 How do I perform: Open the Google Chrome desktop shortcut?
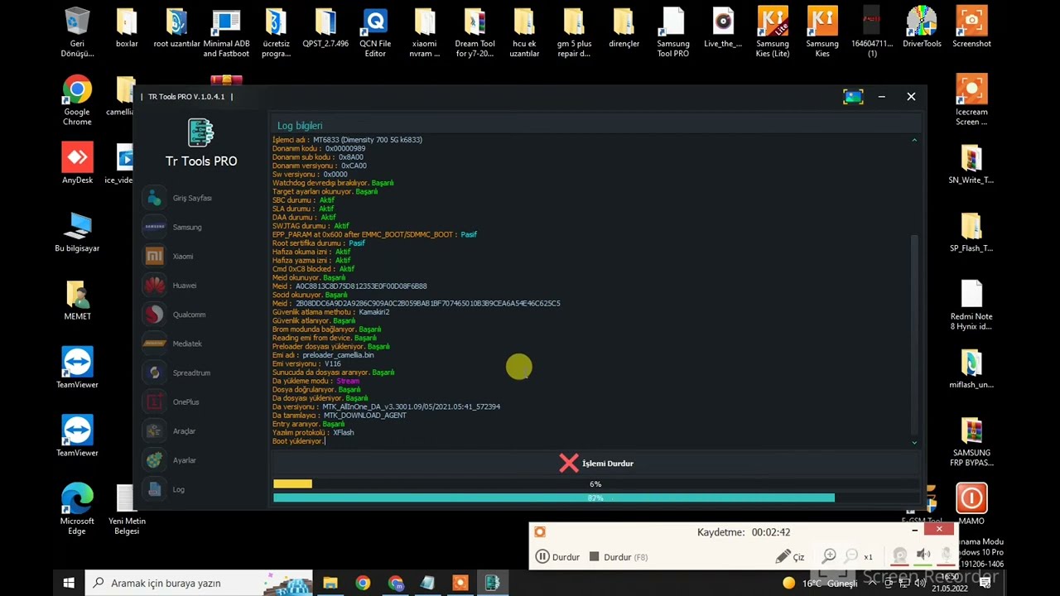tap(77, 101)
